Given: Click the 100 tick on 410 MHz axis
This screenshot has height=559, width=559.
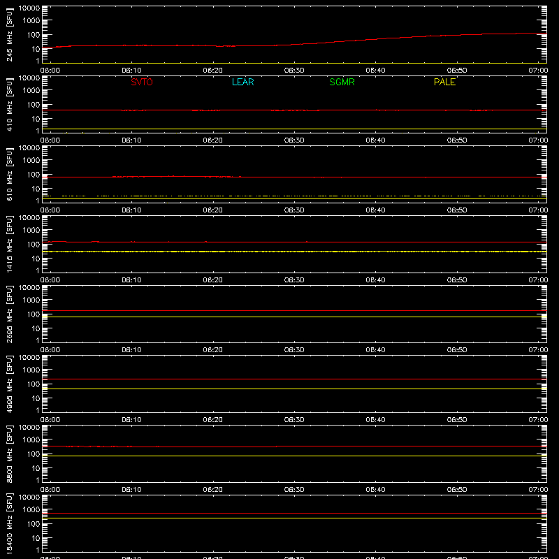Looking at the screenshot, I should coord(34,105).
